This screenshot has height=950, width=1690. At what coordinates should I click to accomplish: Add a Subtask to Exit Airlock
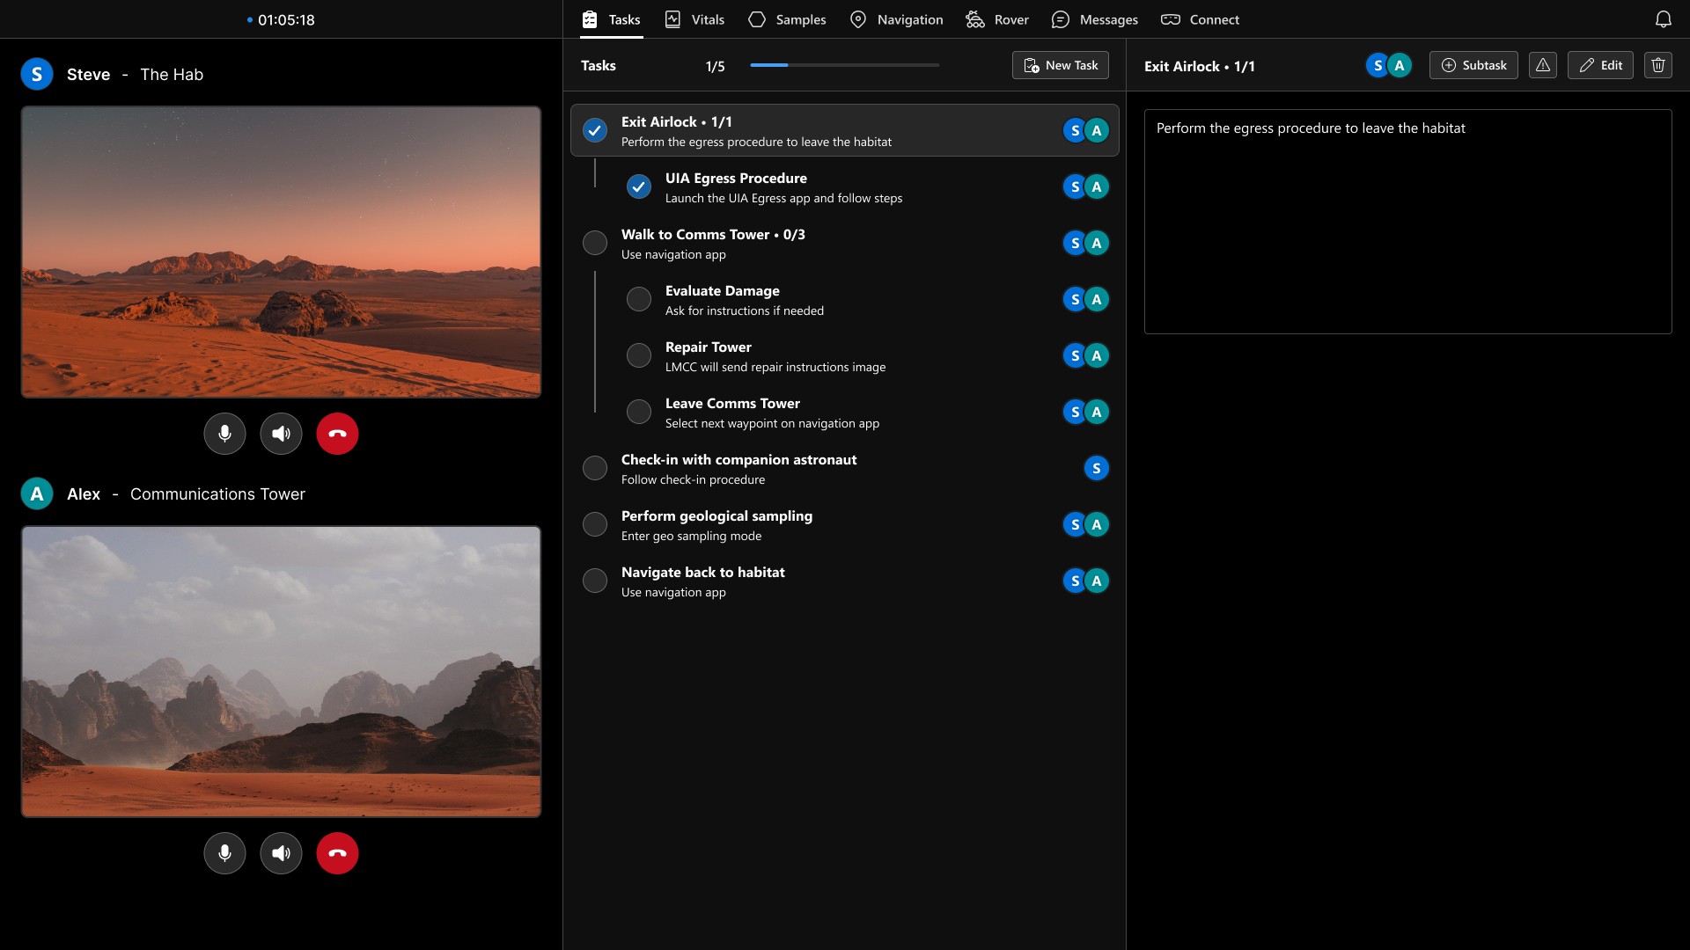pyautogui.click(x=1473, y=65)
